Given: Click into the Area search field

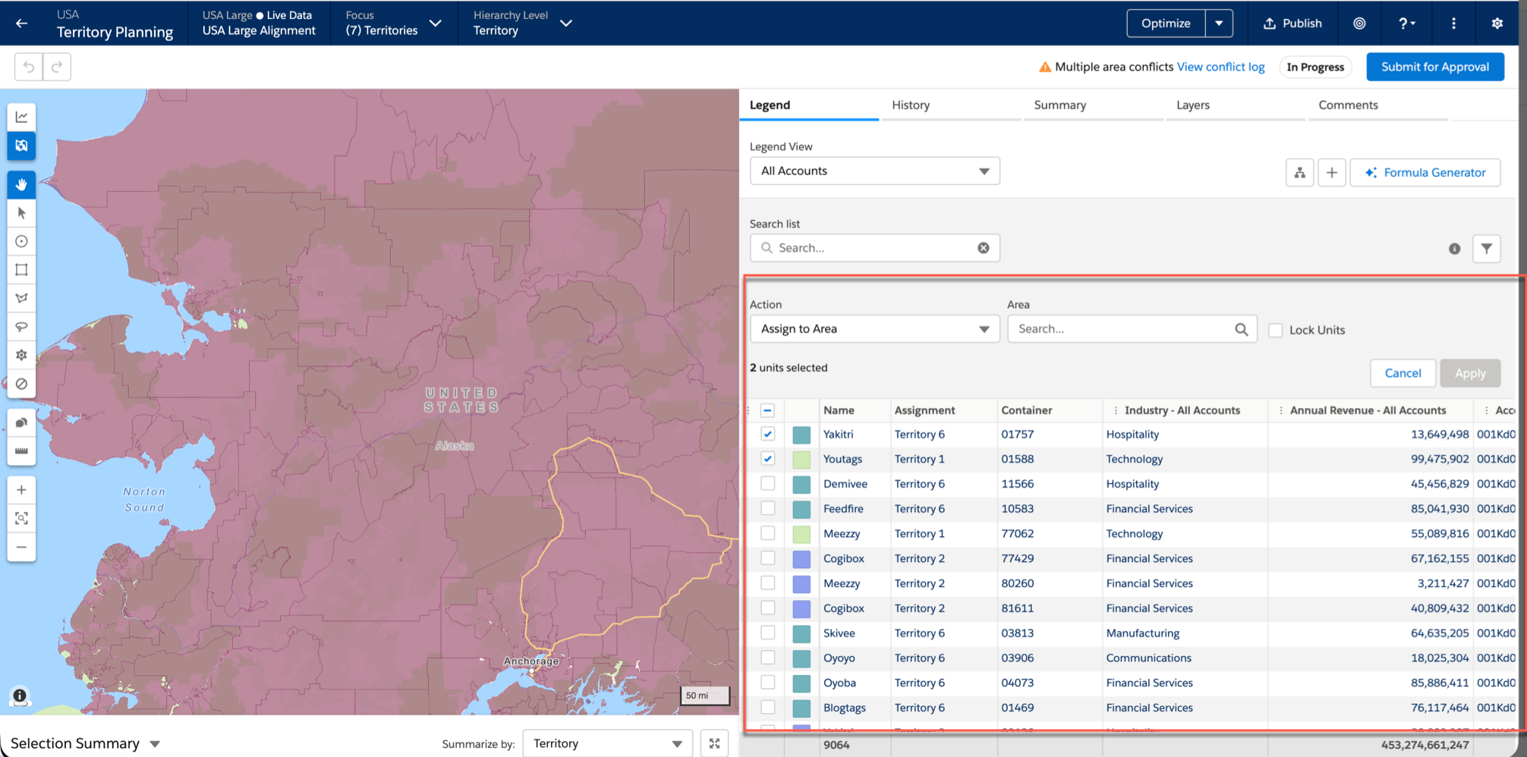Looking at the screenshot, I should point(1132,329).
